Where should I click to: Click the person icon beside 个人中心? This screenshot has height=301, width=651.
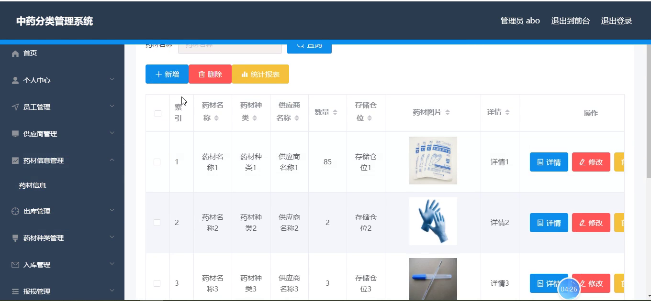point(15,80)
